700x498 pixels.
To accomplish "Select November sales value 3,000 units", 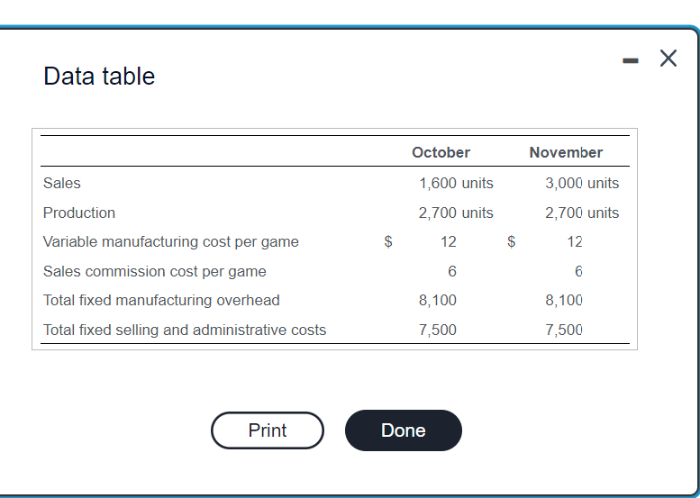I will coord(582,183).
